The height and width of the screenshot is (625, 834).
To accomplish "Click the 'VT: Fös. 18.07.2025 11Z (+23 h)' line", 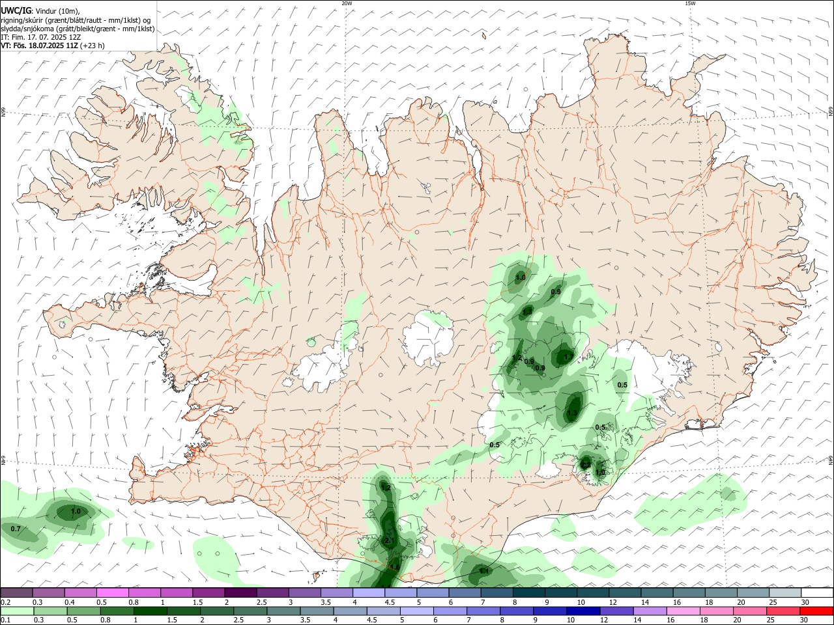I will coord(53,46).
